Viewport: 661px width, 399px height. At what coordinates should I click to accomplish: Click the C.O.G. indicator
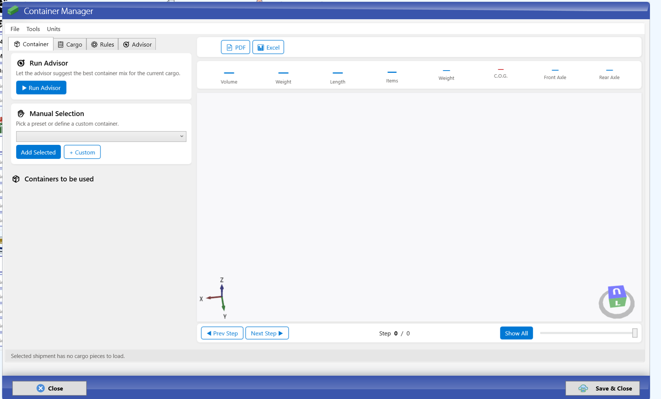click(501, 73)
